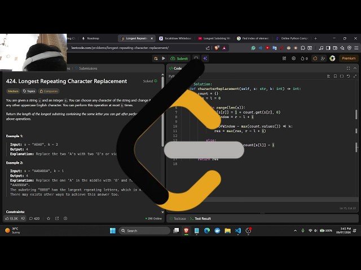Share the problem using the share icon
The height and width of the screenshot is (270, 361).
coord(57,219)
